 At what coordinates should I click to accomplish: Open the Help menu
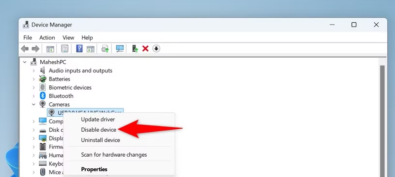click(87, 38)
